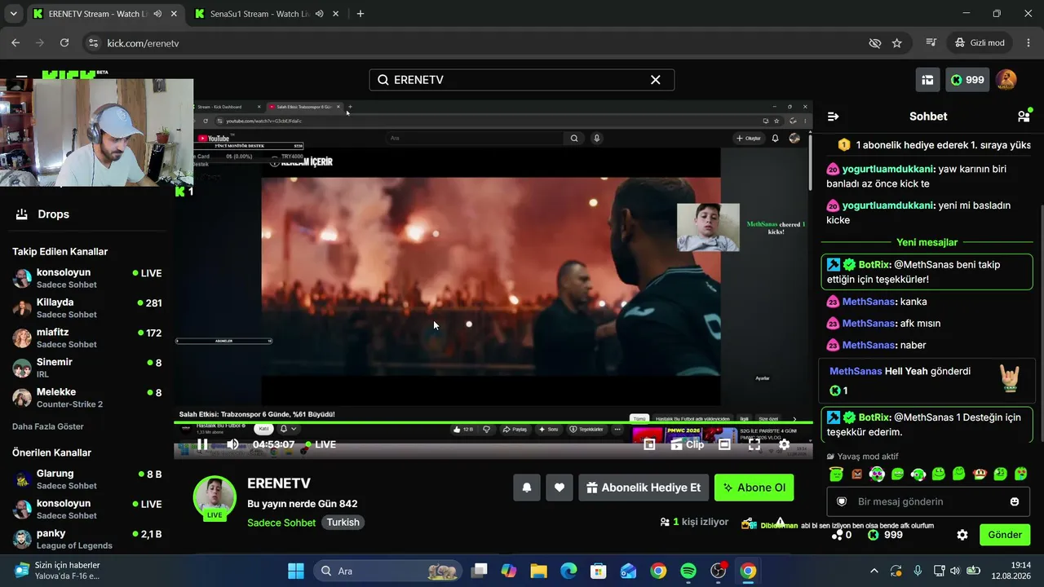Gift a subscription with Abonelik Hediye Et
Viewport: 1044px width, 587px height.
pos(644,488)
